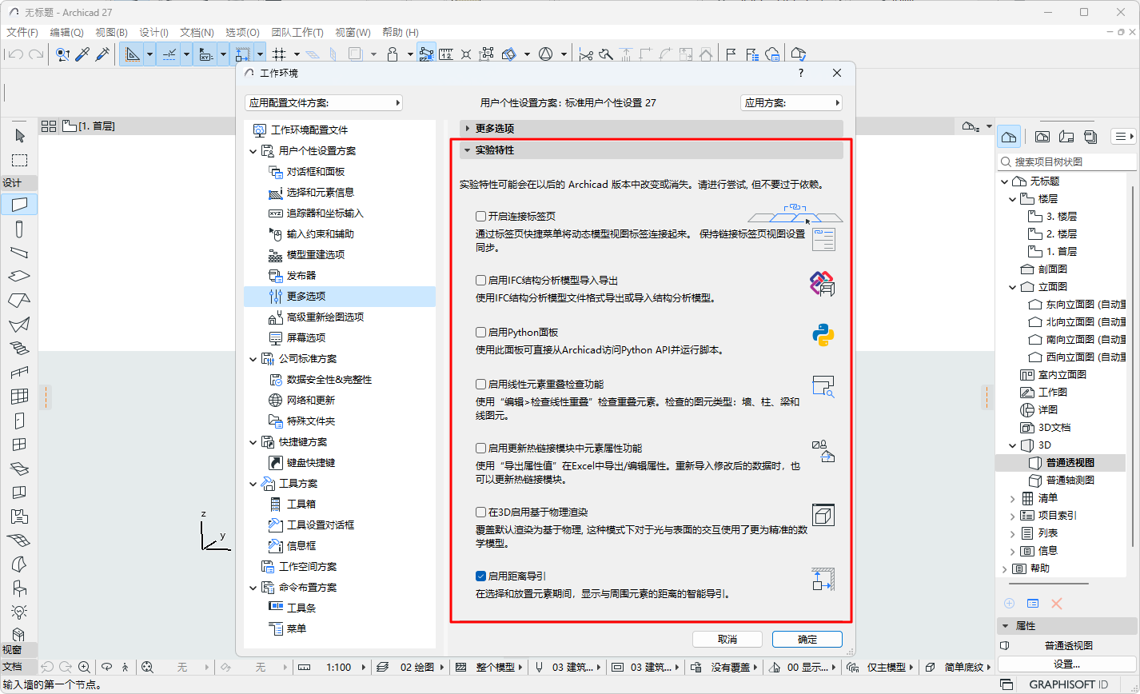Screen dimensions: 1140x694
Task: Expand the 清单 node in navigator
Action: point(1014,498)
